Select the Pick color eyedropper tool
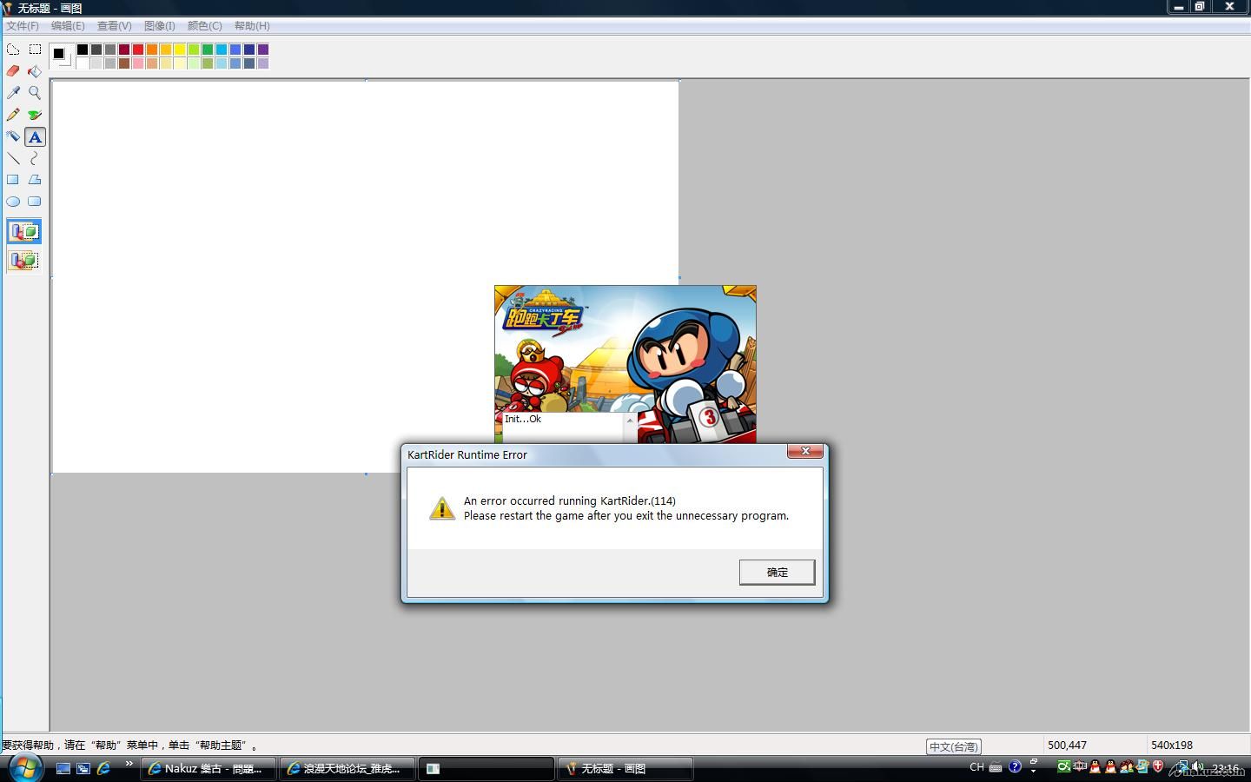Screen dimensions: 1251x782 click(13, 93)
